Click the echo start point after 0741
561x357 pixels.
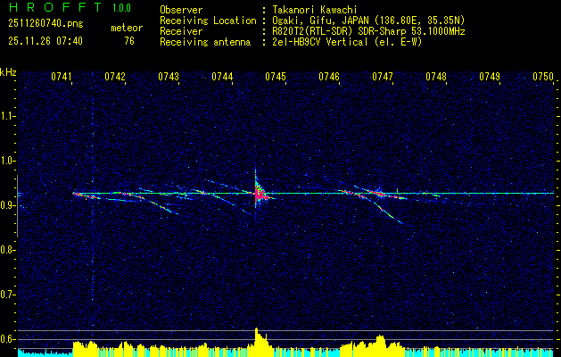[x=74, y=194]
